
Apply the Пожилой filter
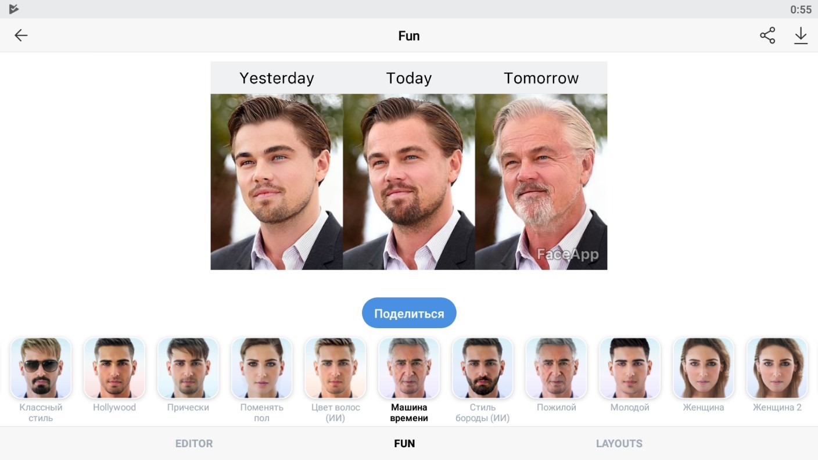click(556, 368)
